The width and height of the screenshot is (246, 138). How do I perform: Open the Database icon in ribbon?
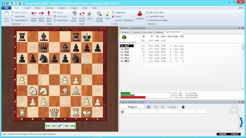(x=140, y=14)
